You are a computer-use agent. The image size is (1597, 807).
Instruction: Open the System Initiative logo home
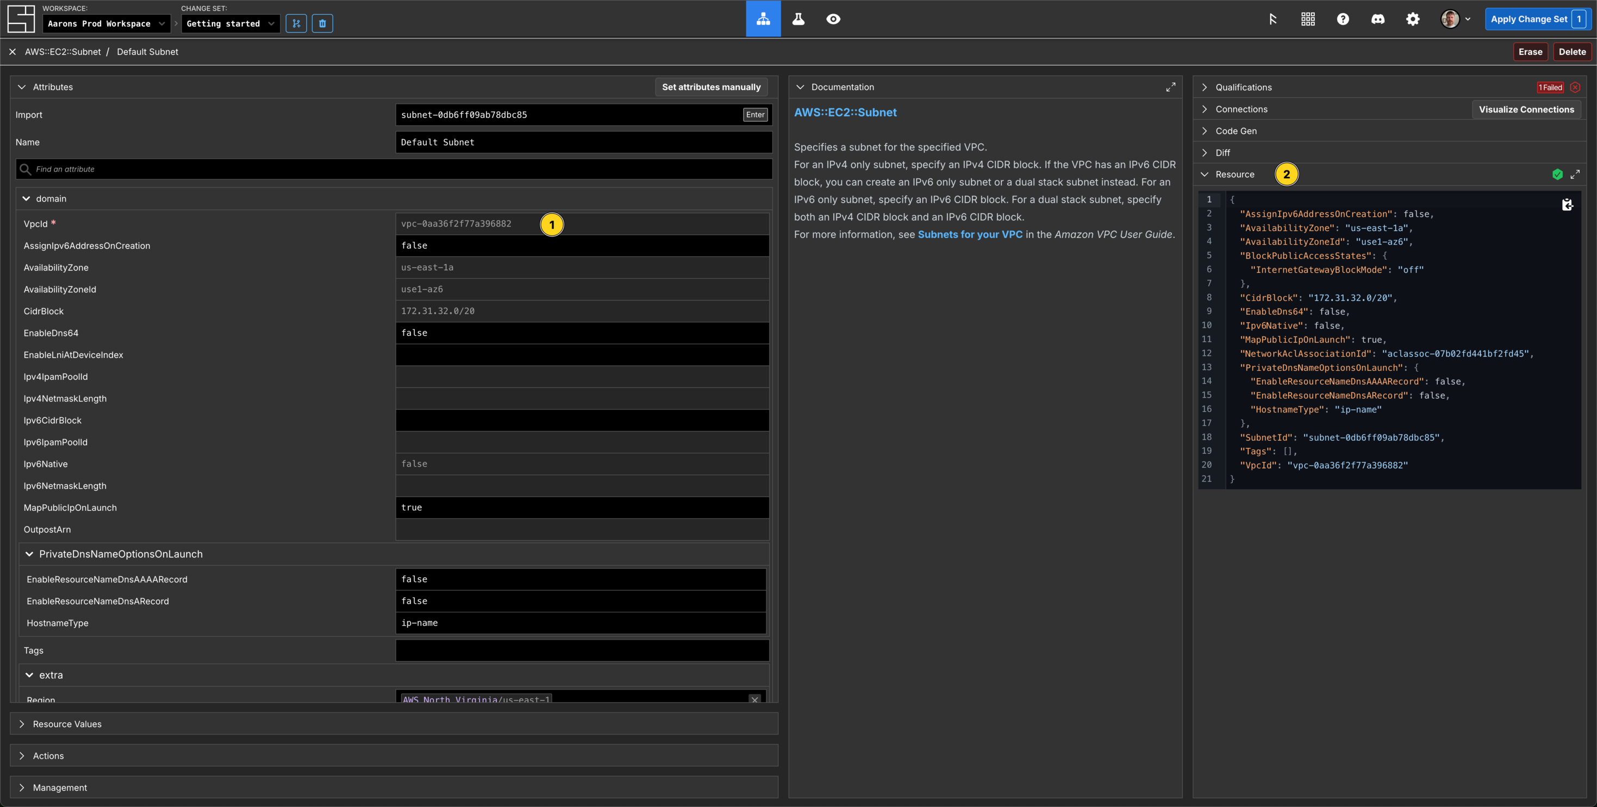pos(21,19)
